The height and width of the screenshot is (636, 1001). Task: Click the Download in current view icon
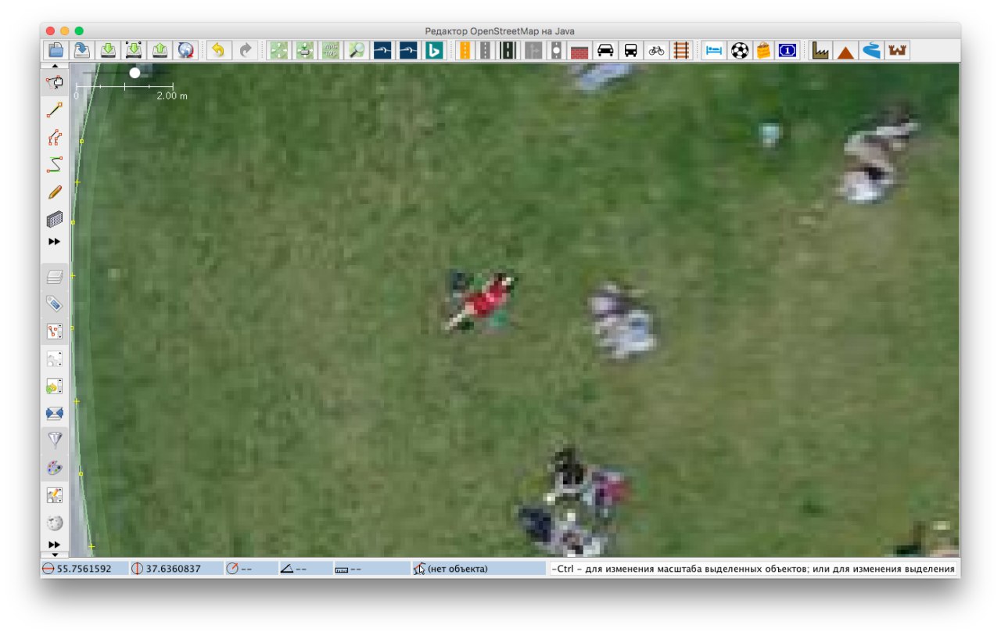pos(134,50)
